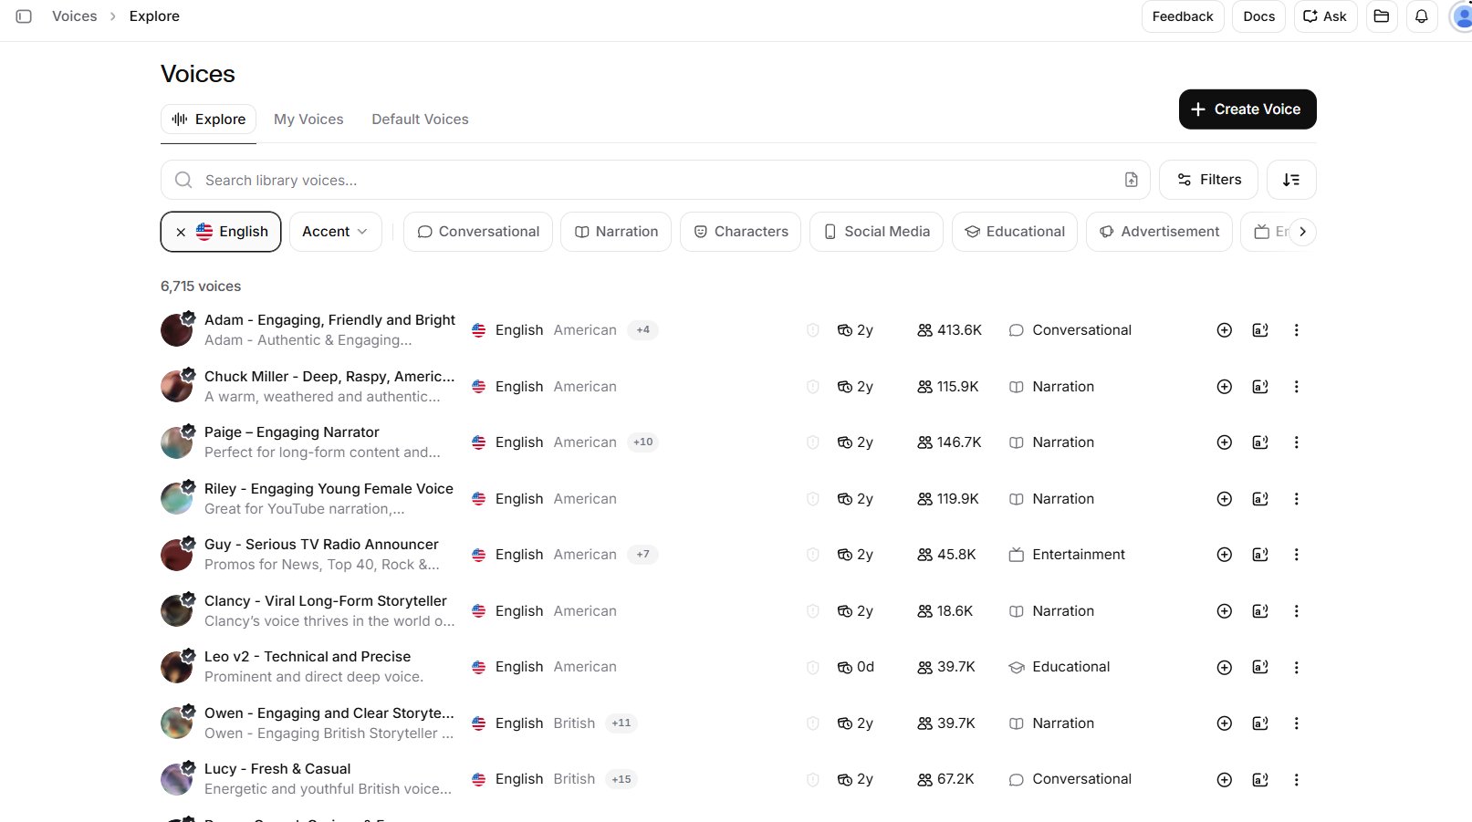Toggle the Conversational category filter

(x=478, y=232)
